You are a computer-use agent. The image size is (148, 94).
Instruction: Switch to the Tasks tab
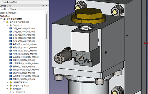click(x=13, y=9)
